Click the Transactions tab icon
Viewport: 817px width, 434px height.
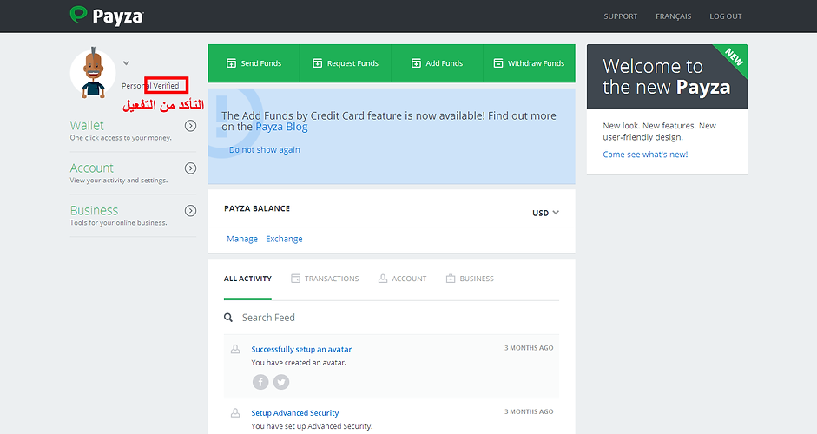click(295, 279)
